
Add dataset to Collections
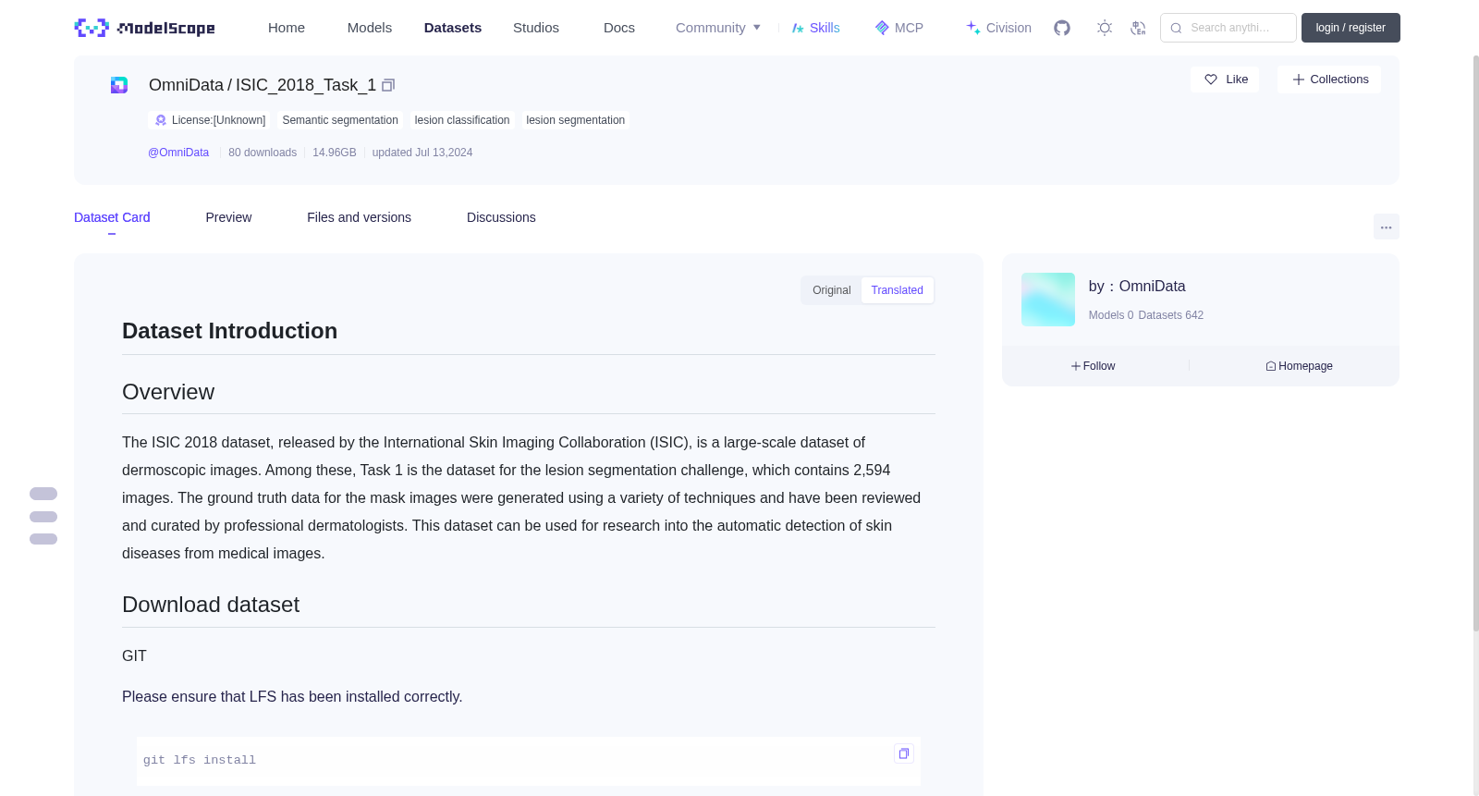pos(1329,80)
